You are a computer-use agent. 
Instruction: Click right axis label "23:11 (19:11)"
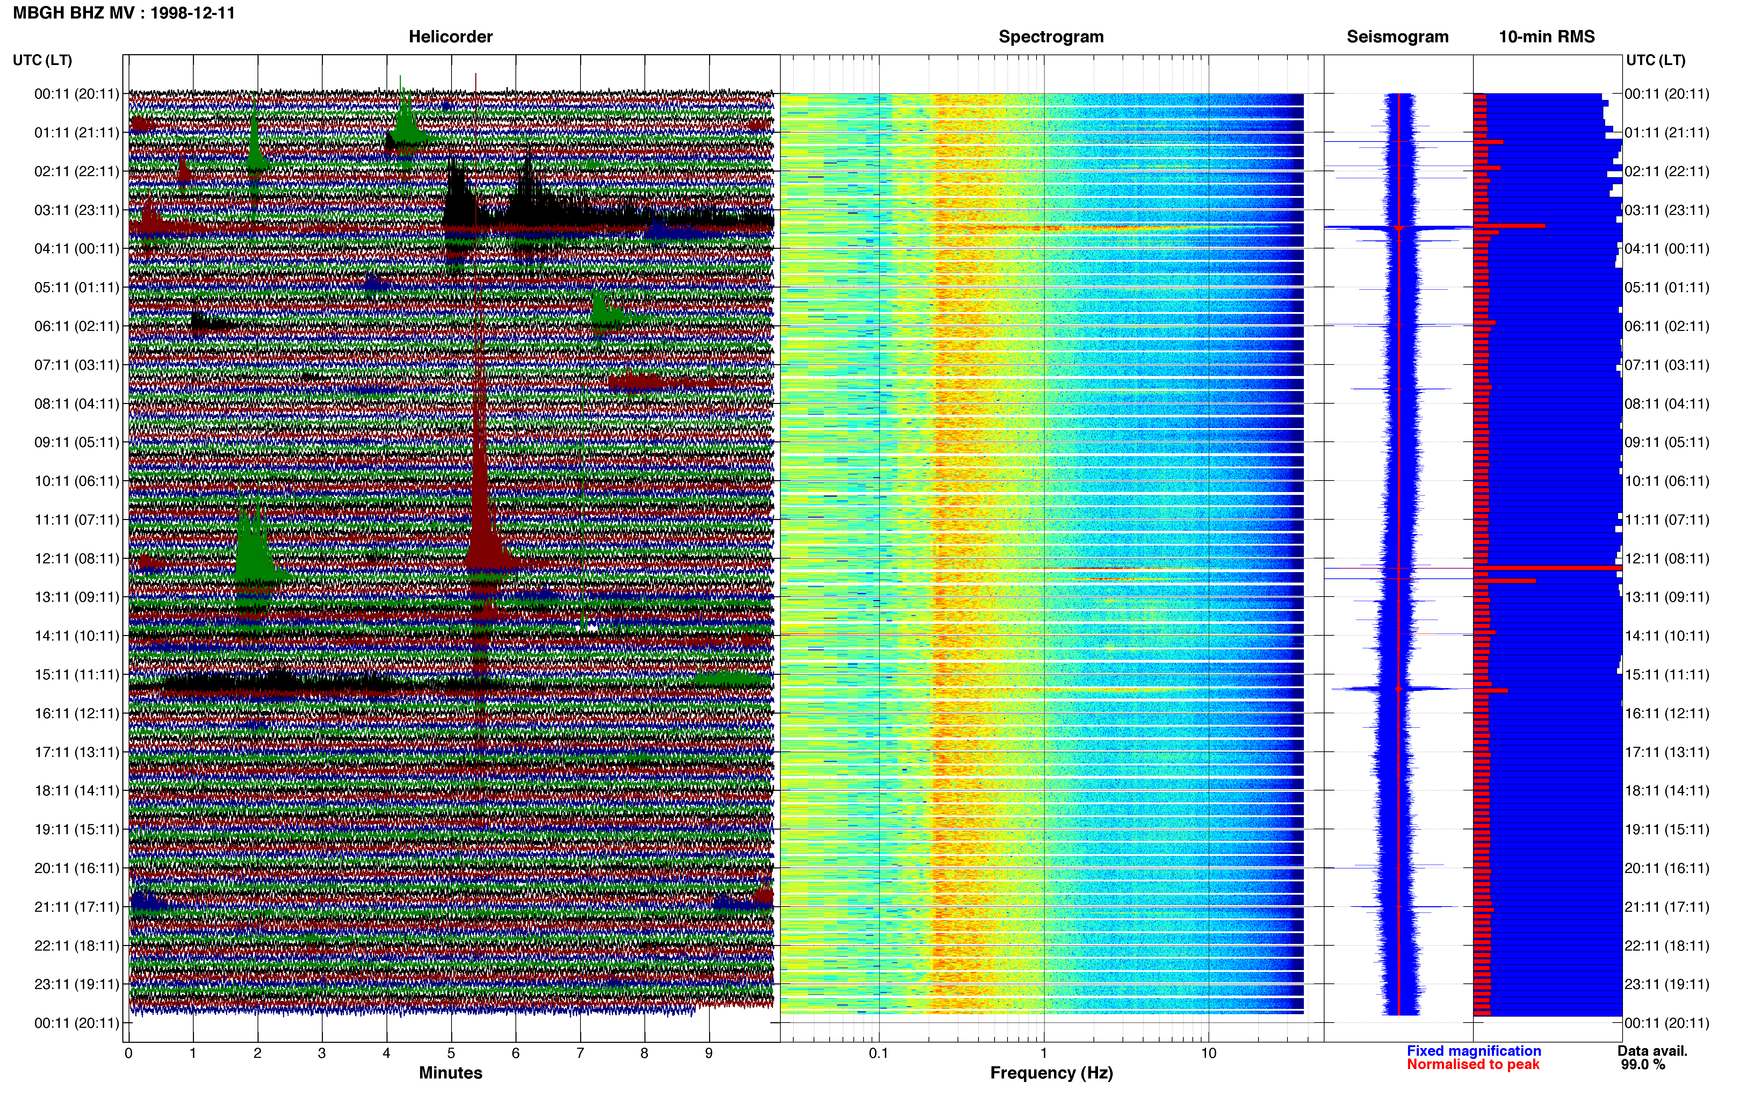(1667, 984)
